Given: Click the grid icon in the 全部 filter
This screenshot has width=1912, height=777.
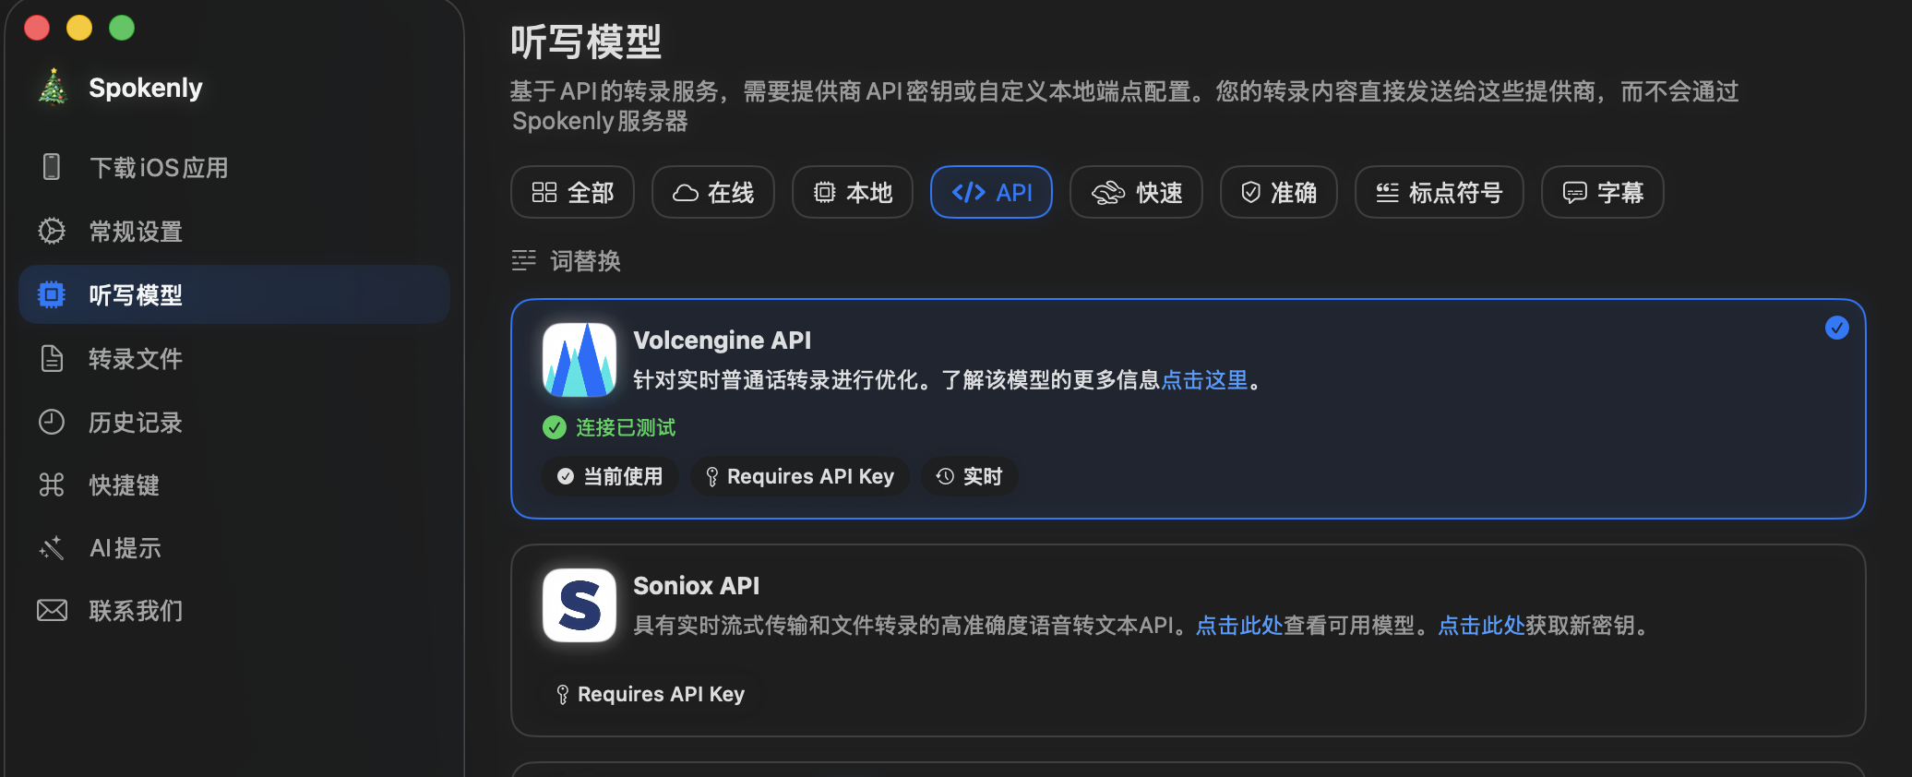Looking at the screenshot, I should (544, 192).
